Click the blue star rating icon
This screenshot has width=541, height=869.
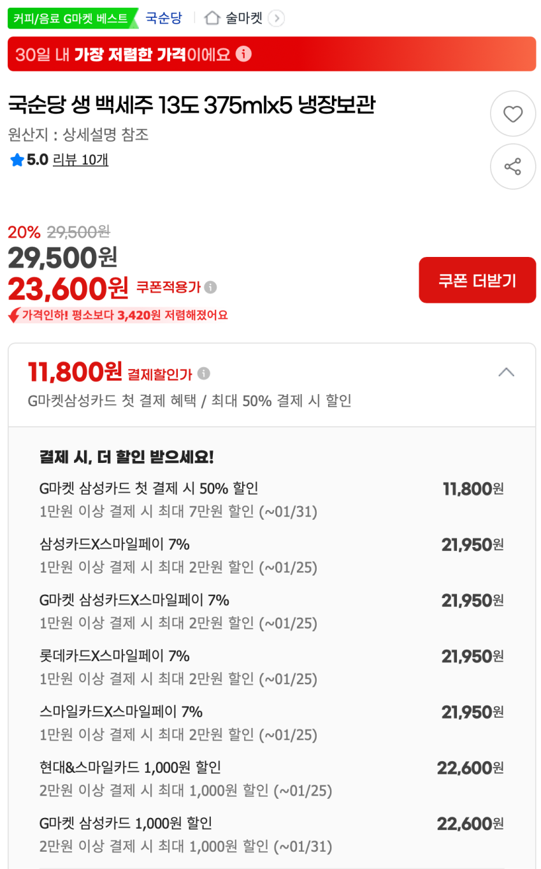coord(17,160)
